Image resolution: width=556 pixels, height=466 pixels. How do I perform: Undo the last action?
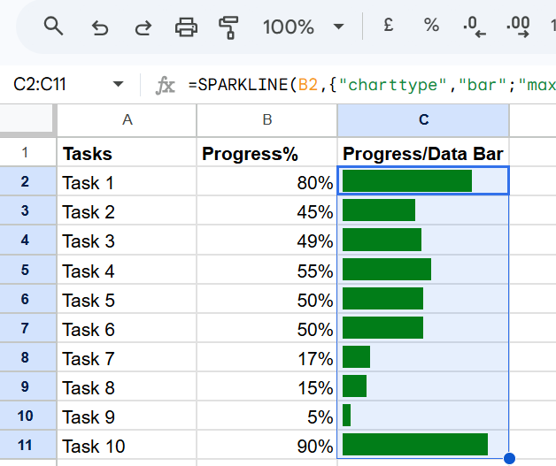[100, 27]
